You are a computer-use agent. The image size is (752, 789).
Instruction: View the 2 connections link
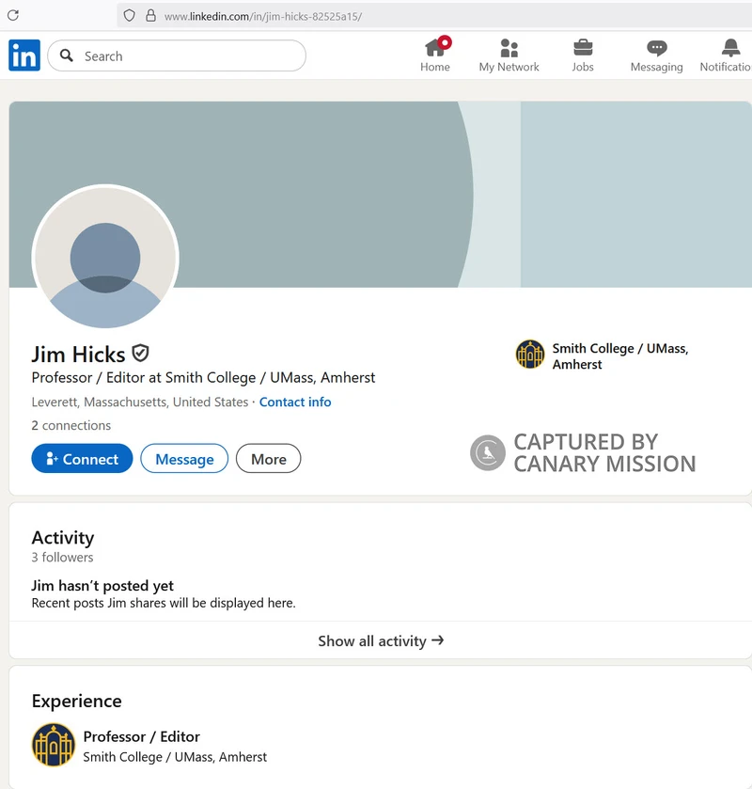(x=70, y=426)
